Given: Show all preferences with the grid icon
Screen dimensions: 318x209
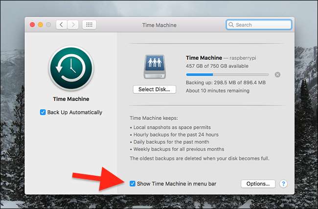Looking at the screenshot, I should (89, 25).
